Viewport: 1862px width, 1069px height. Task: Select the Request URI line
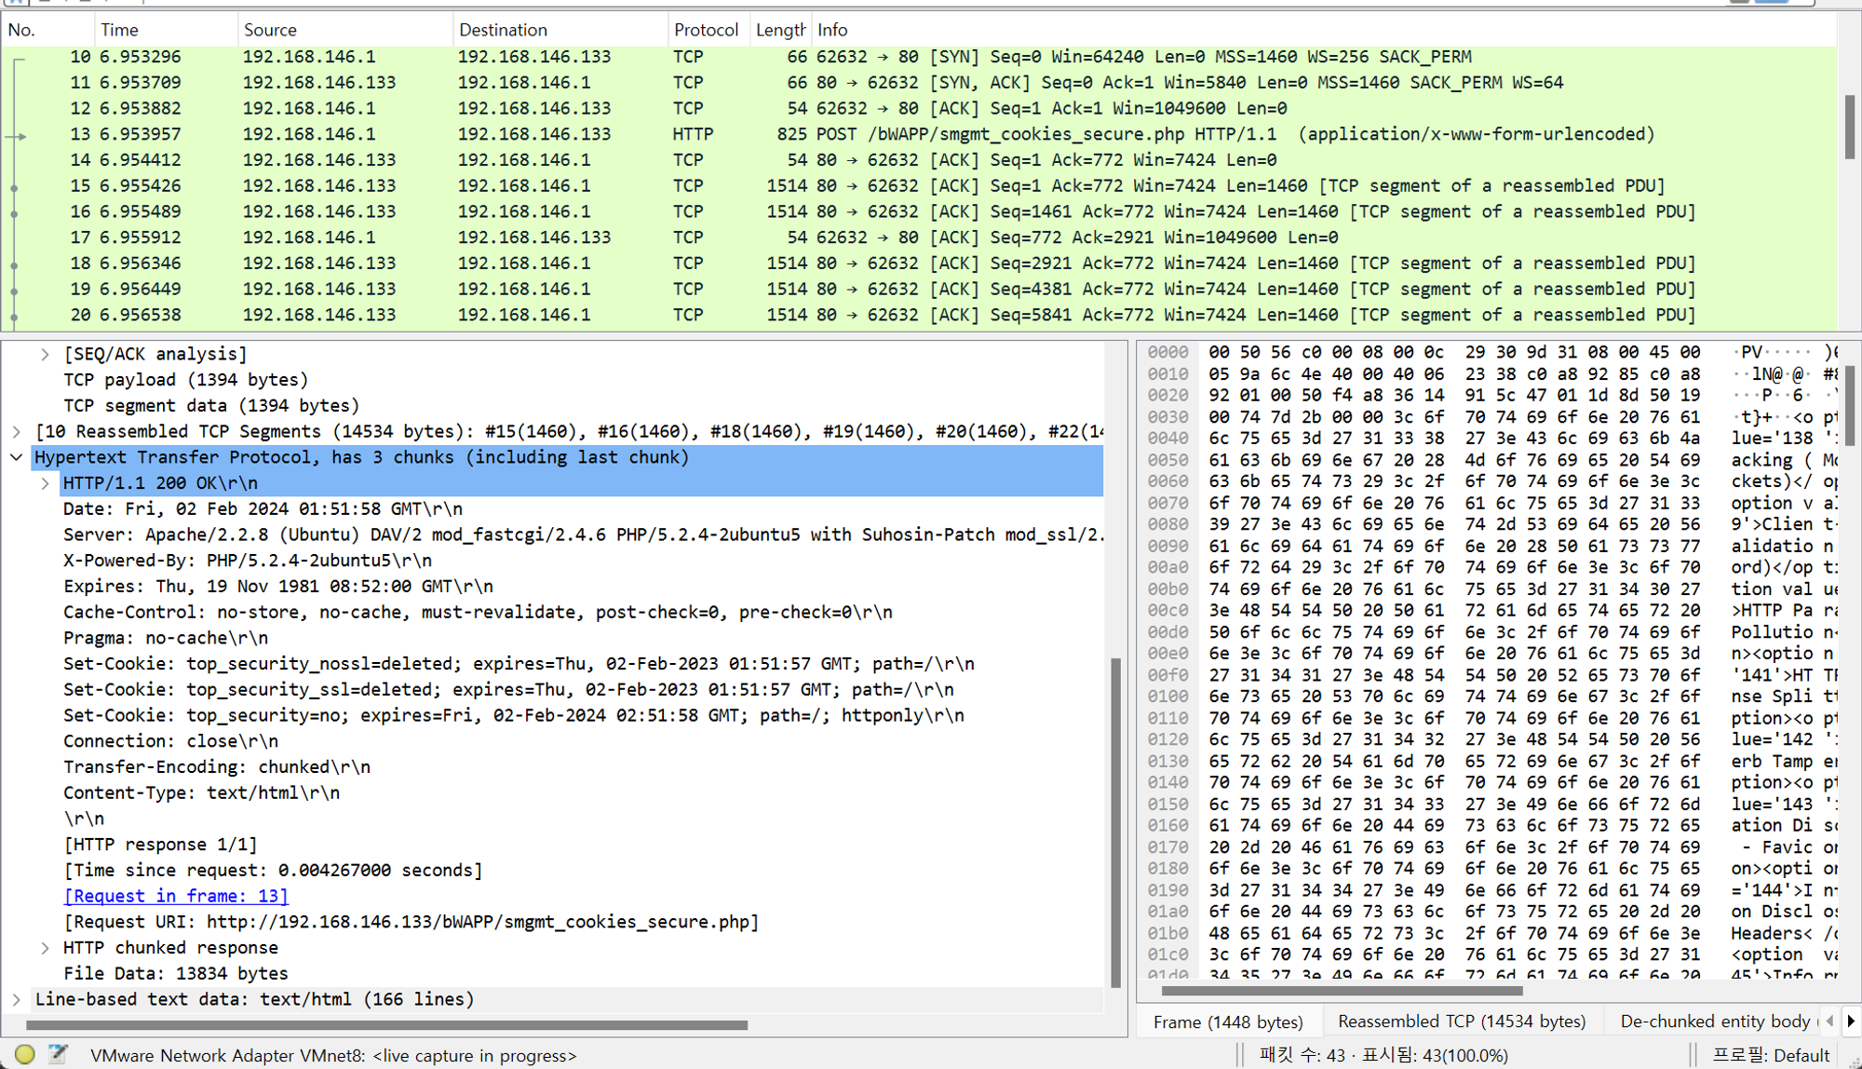click(411, 922)
